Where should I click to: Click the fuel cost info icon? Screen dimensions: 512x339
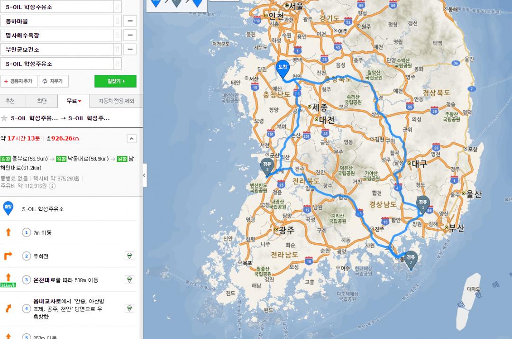52,186
